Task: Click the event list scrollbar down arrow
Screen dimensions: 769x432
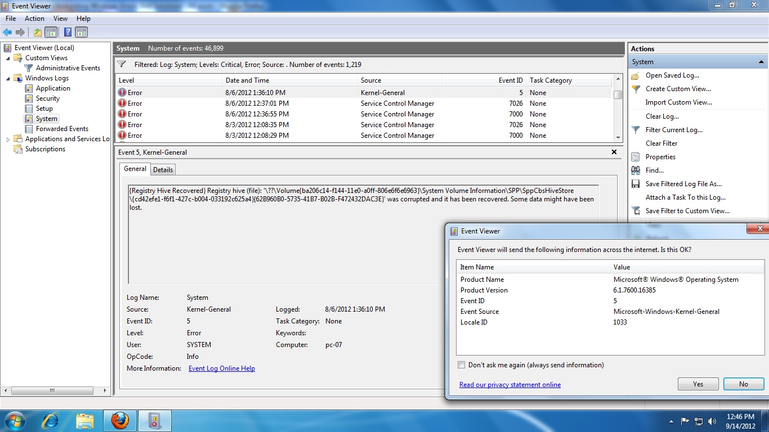Action: tap(618, 137)
